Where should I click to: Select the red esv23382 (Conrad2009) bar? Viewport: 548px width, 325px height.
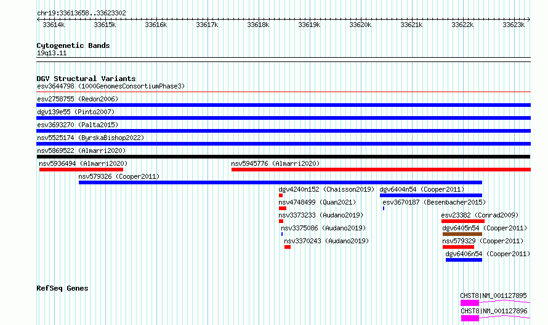tap(463, 221)
